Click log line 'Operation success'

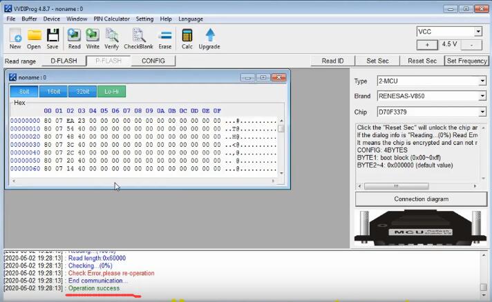pyautogui.click(x=94, y=288)
